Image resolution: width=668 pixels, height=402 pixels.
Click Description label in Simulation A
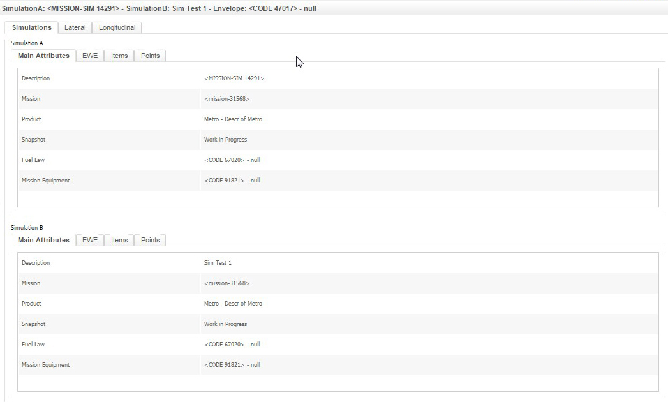coord(36,78)
